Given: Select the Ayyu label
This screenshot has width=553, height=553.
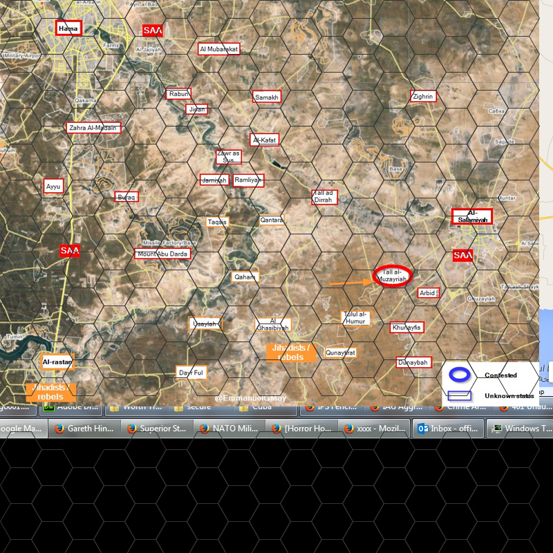Looking at the screenshot, I should (54, 186).
